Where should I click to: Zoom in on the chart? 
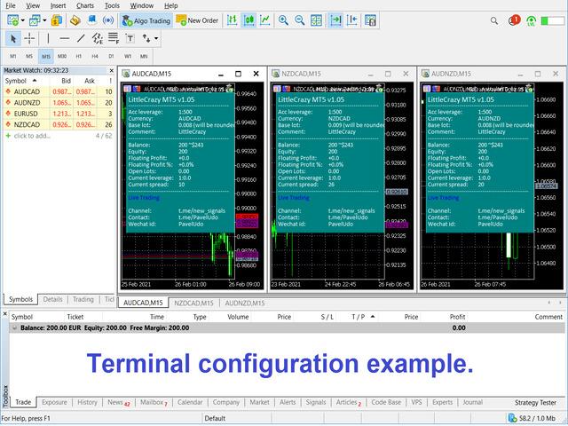[284, 20]
